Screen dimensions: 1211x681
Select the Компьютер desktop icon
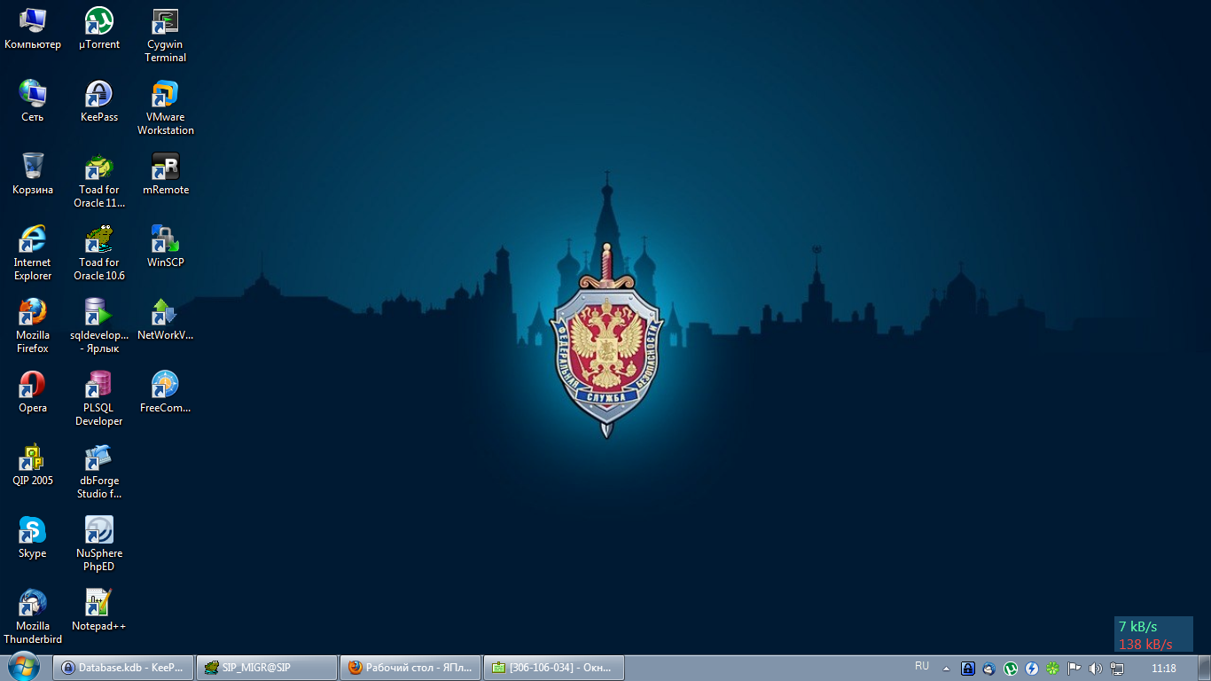[33, 28]
